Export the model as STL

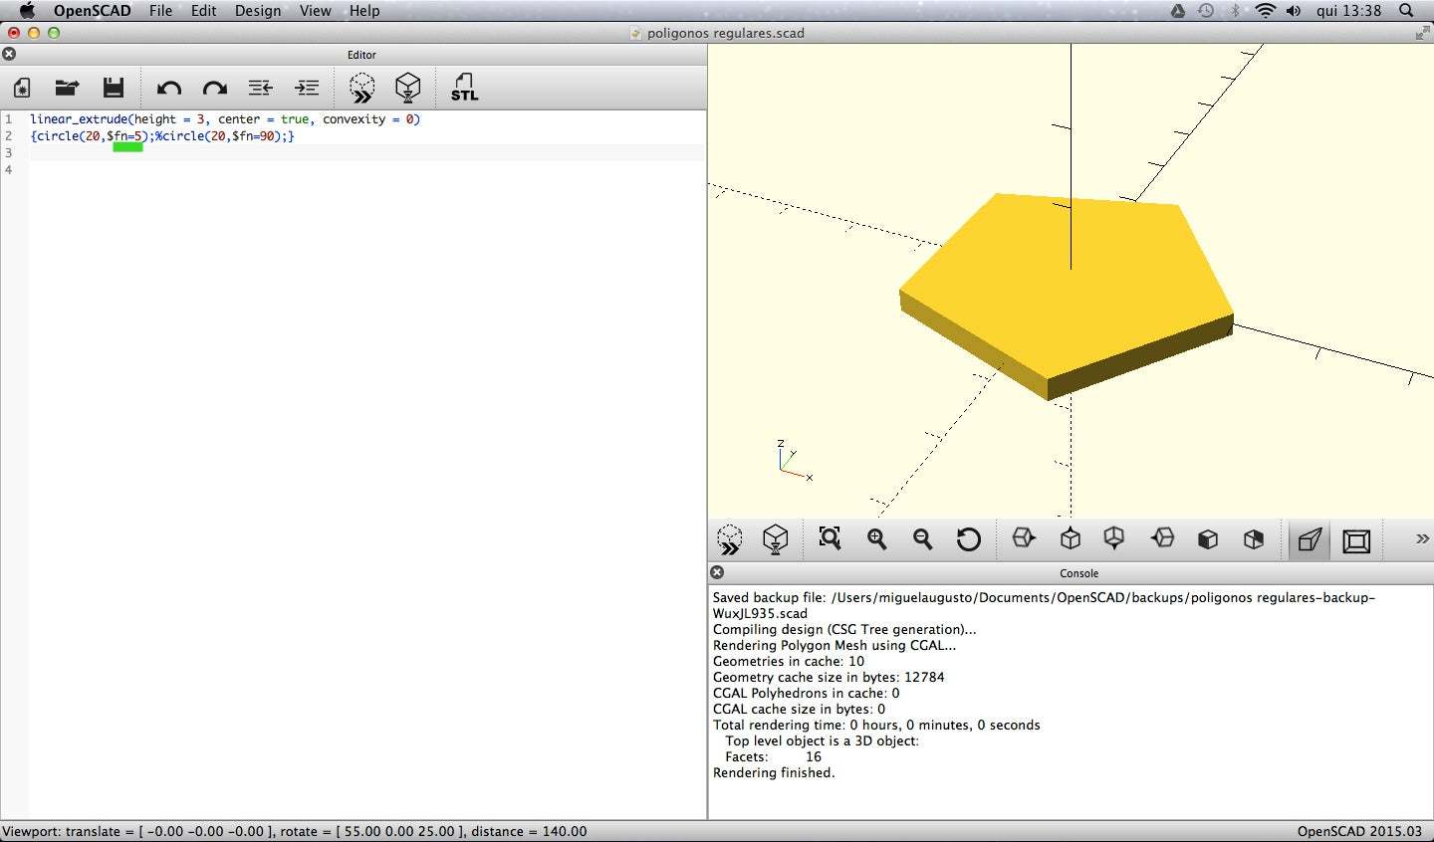(464, 88)
